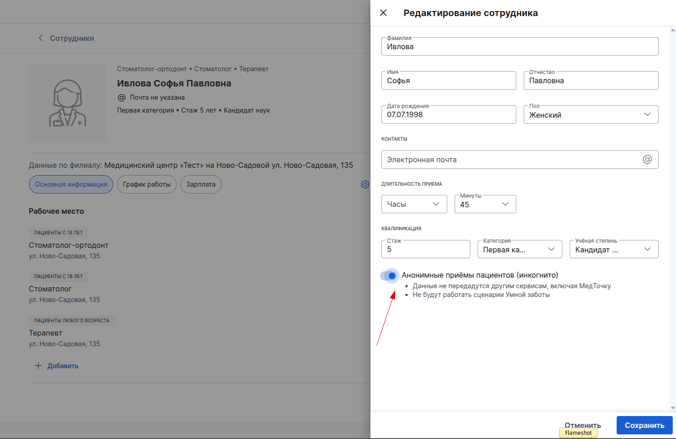Screen dimensions: 676x439
Task: Click the @ icon beside Почта не указана
Action: click(121, 97)
